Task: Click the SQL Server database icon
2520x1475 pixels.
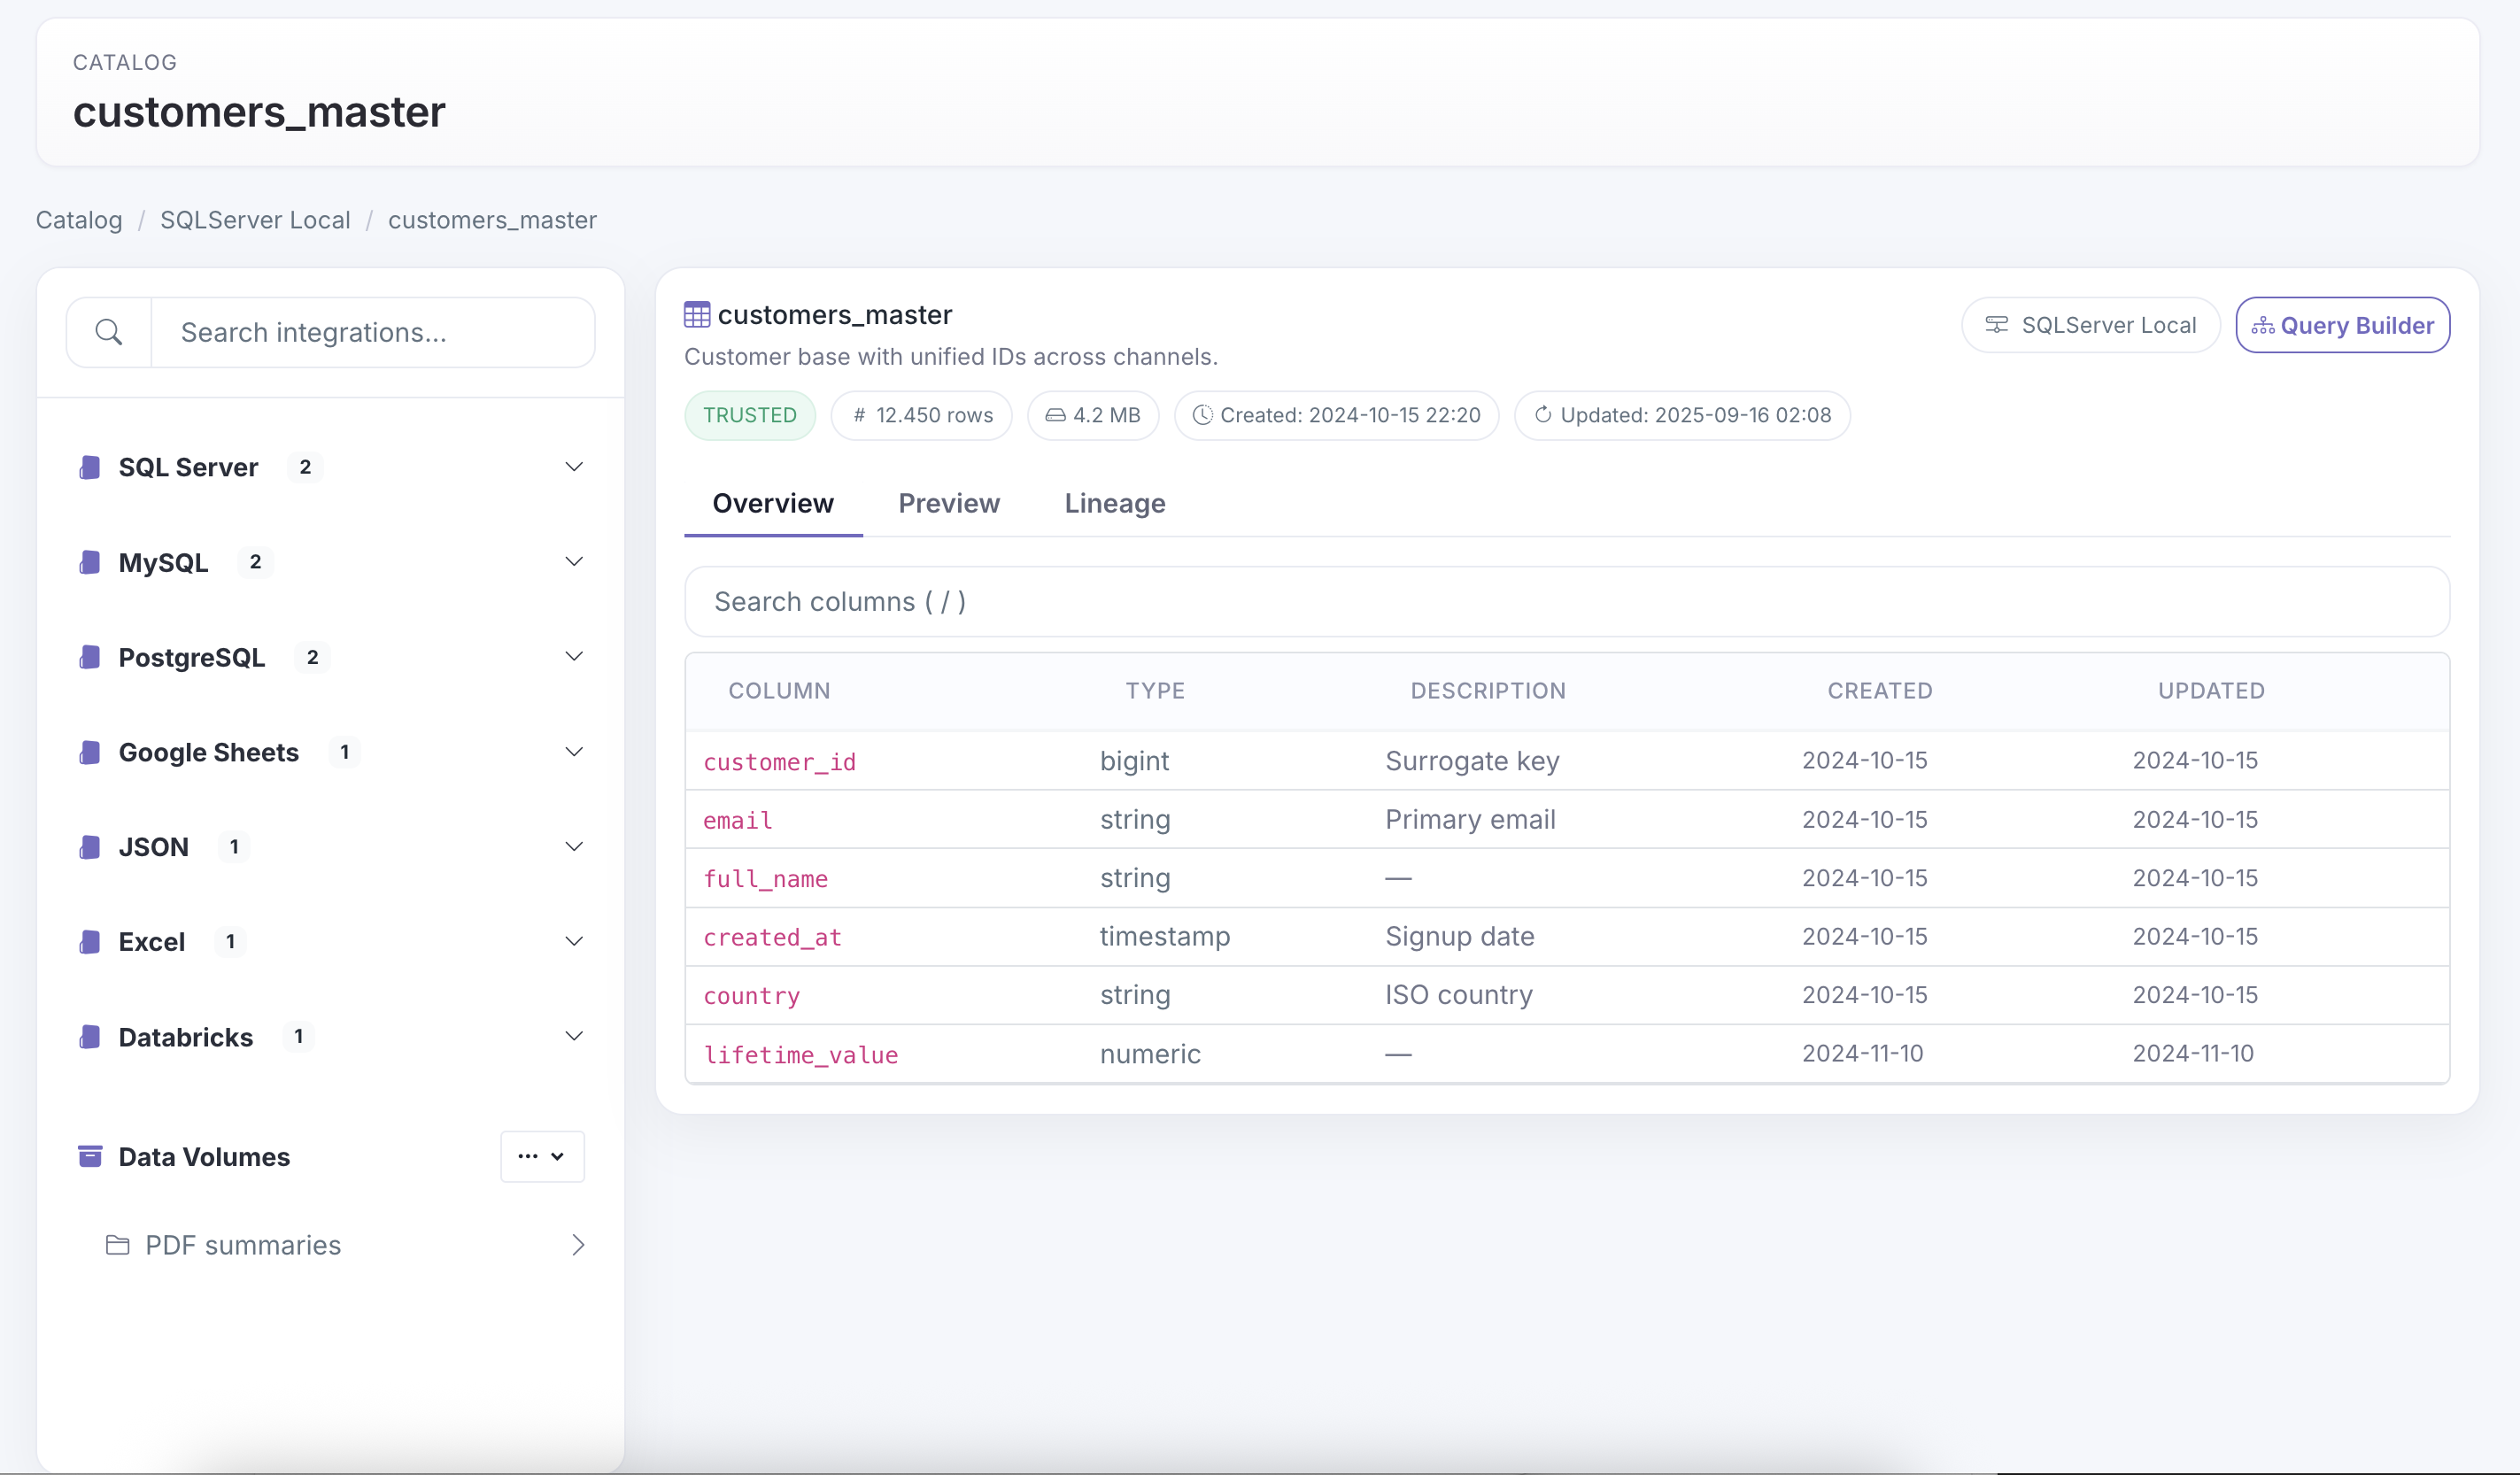Action: point(90,467)
